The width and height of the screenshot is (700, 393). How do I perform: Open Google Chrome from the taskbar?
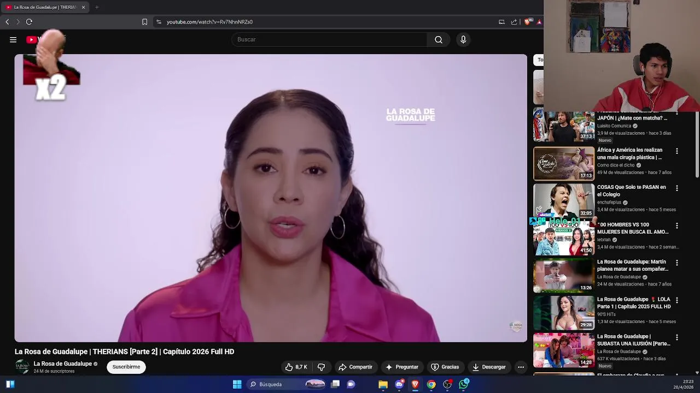click(x=431, y=384)
